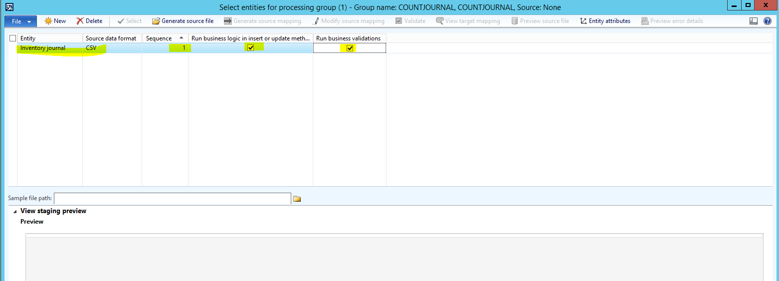
Task: Click into the Sample file path field
Action: pos(172,199)
